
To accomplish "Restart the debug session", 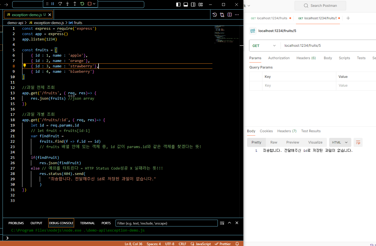I will (82, 4).
